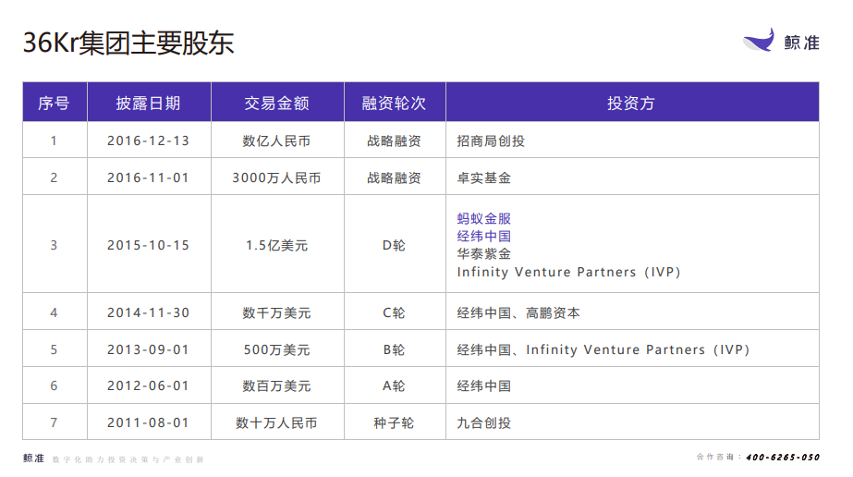853x477 pixels.
Task: Click sequence number 3 cell
Action: 54,245
